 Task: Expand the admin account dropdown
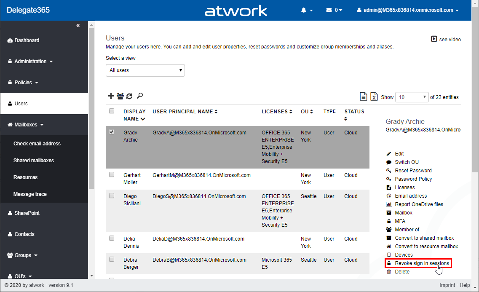pyautogui.click(x=408, y=10)
